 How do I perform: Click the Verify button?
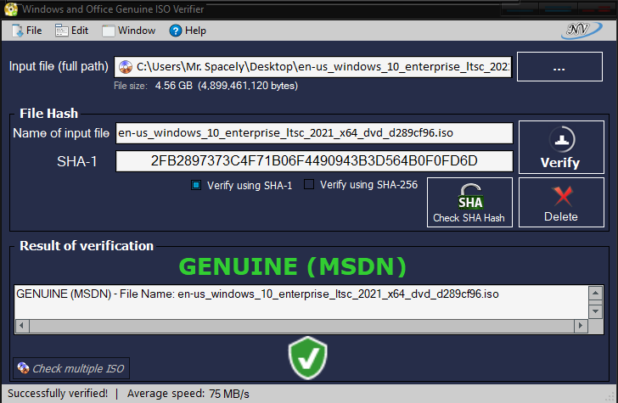pyautogui.click(x=561, y=147)
